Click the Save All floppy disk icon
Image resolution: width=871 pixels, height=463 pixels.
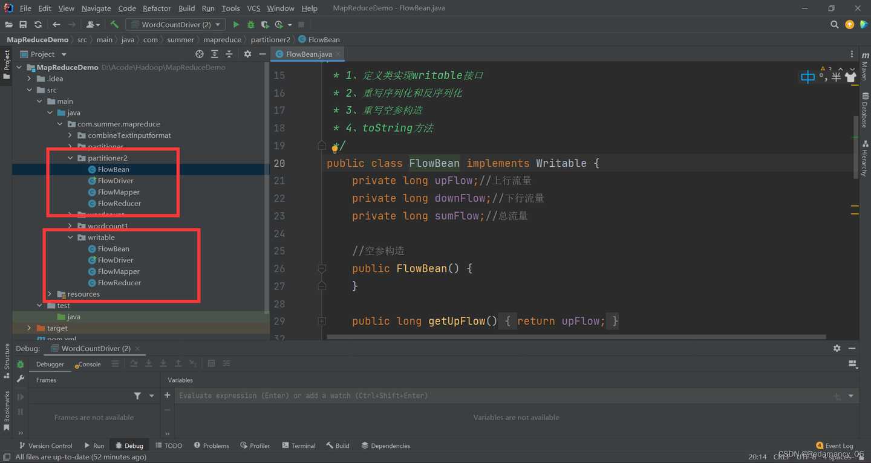(23, 25)
